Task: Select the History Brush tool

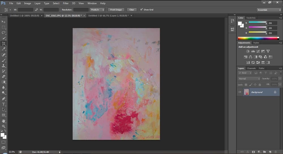Action: 3,71
